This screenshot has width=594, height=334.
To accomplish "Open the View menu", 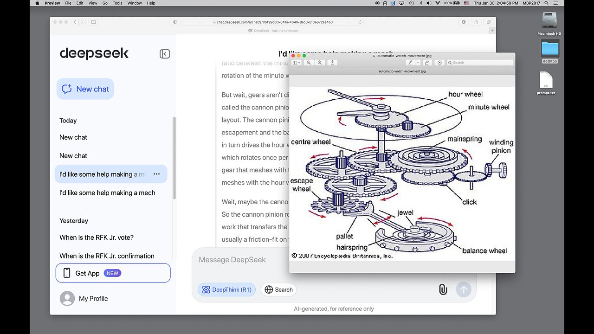I will pyautogui.click(x=93, y=3).
